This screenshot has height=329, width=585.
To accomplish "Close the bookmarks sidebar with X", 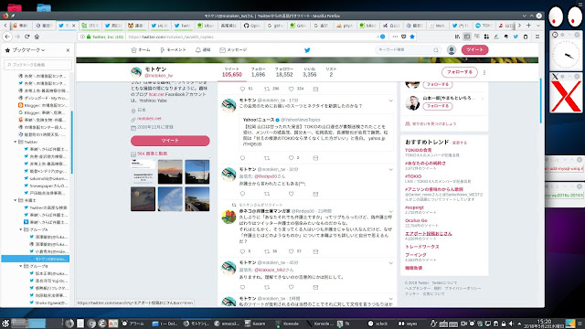I will pyautogui.click(x=68, y=50).
